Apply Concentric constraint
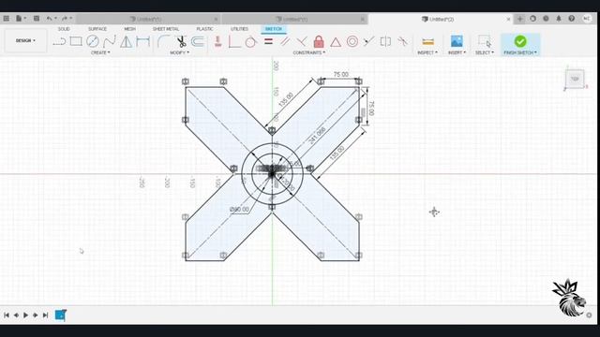This screenshot has width=600, height=337. tap(352, 41)
